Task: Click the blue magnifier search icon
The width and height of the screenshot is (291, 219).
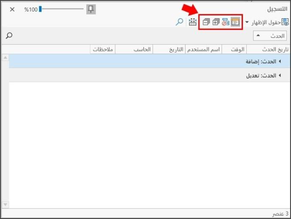Action: pos(180,22)
